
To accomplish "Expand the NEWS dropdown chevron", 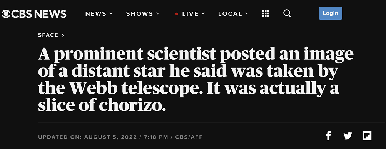I will tap(111, 13).
